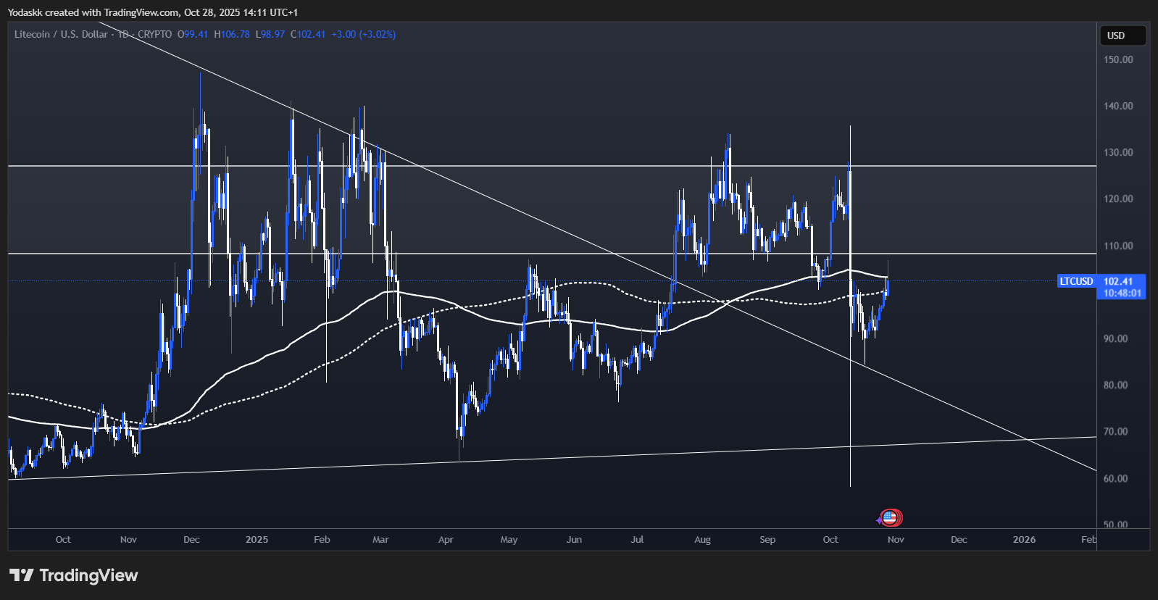Image resolution: width=1158 pixels, height=600 pixels.
Task: Click the purple sparkle beside the flag icon
Action: coord(879,520)
